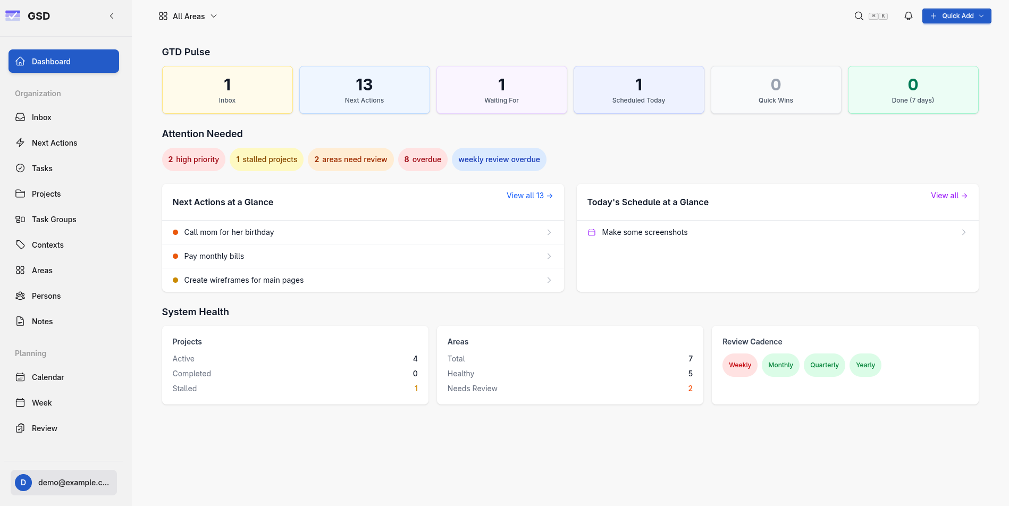Select the Inbox icon in the sidebar
This screenshot has width=1009, height=506.
(x=20, y=117)
